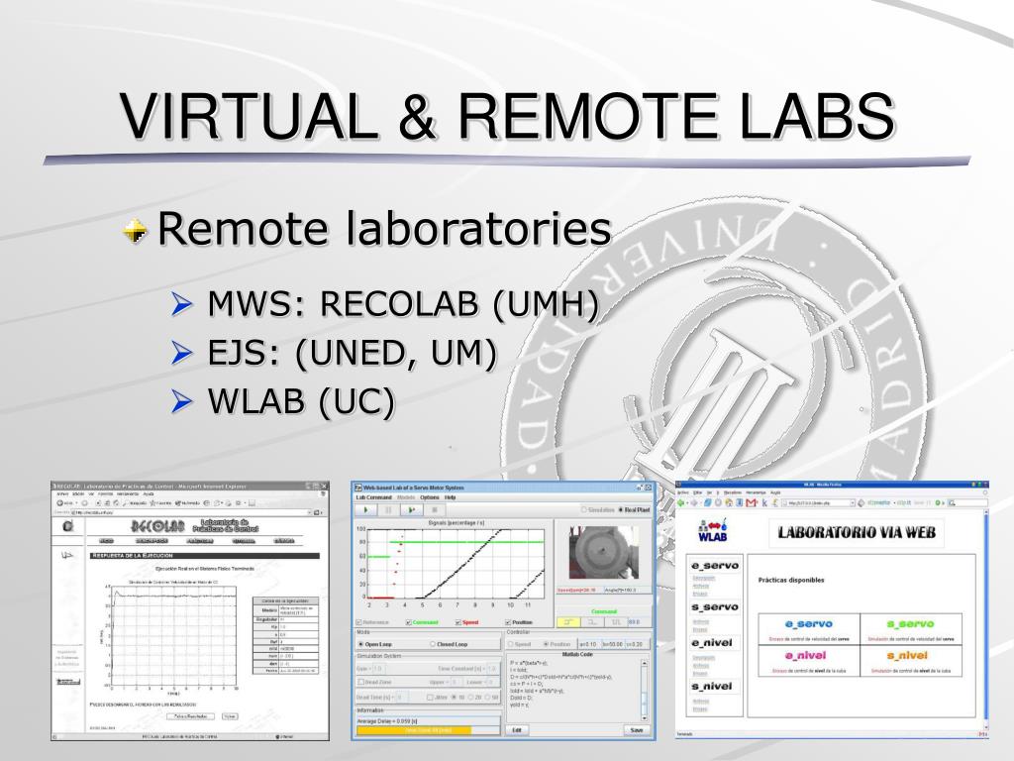Viewport: 1014px width, 761px height.
Task: Select the Speed controller radio button
Action: [x=511, y=644]
